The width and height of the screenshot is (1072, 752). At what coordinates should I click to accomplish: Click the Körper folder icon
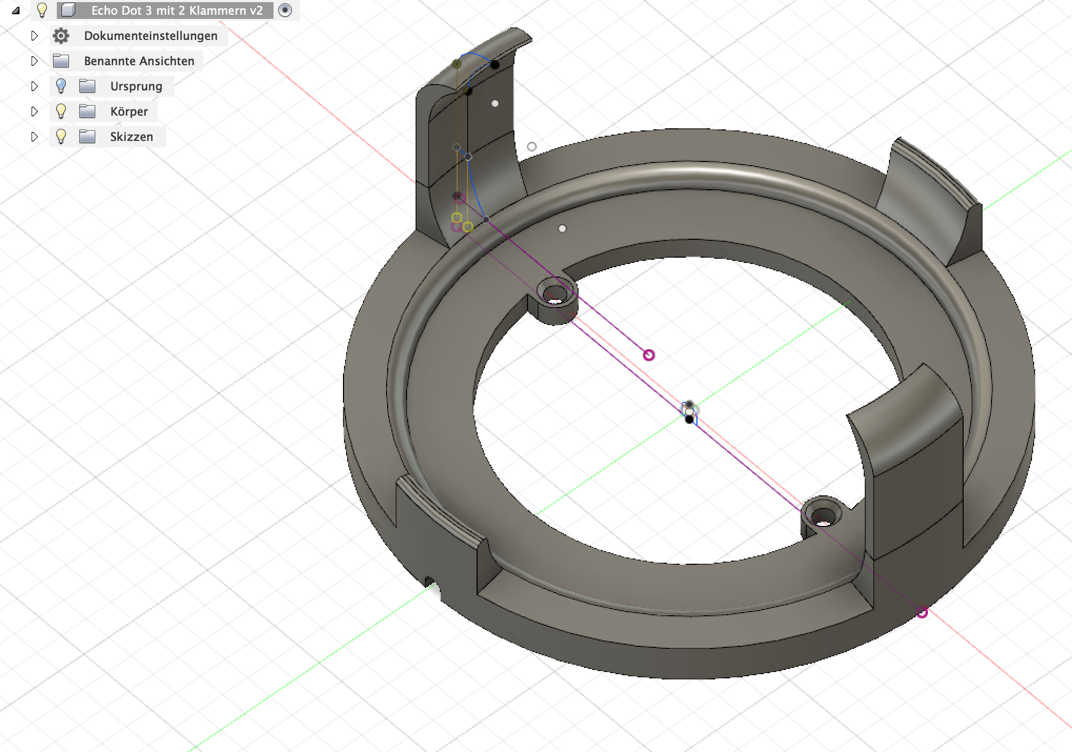point(87,111)
